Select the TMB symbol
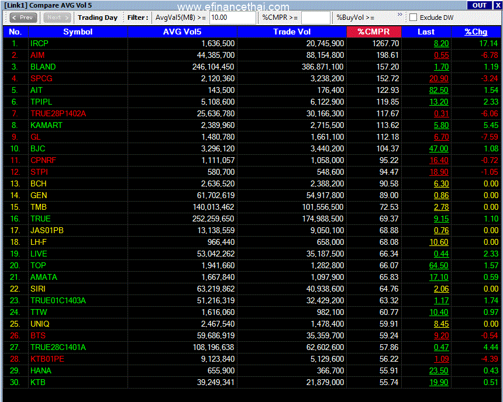The image size is (503, 402). click(38, 207)
